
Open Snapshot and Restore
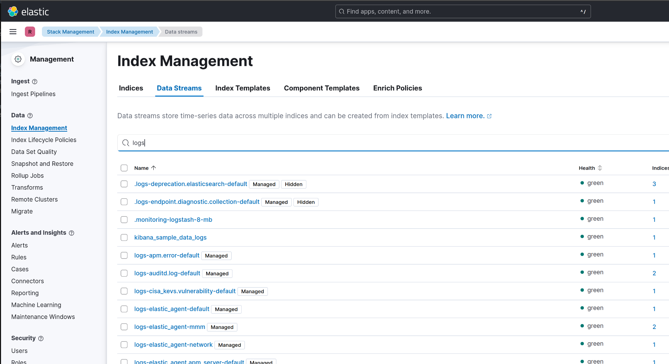click(42, 164)
